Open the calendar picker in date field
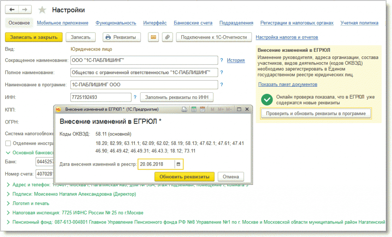Screen dimensions: 392x237 point(178,164)
